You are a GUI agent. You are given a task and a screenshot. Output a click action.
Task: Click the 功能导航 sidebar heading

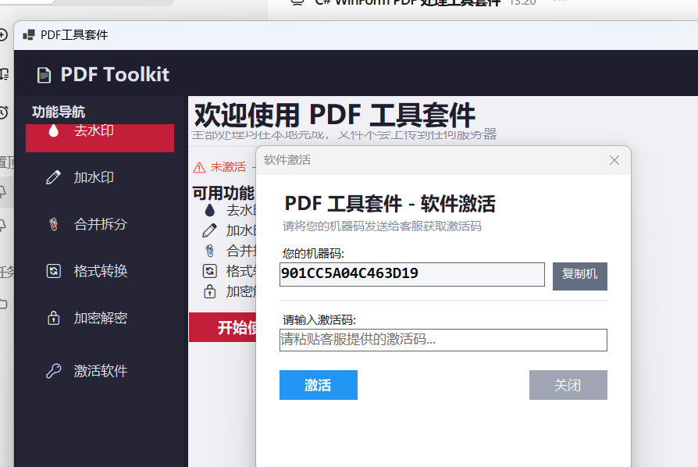tap(59, 112)
